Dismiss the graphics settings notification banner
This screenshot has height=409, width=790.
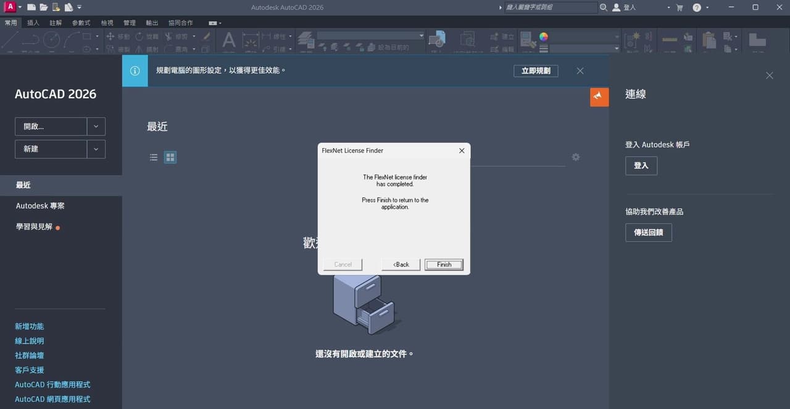coord(580,71)
